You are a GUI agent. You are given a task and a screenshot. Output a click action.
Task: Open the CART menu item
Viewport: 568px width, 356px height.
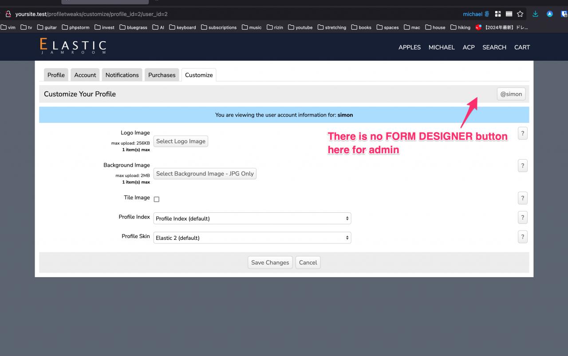point(522,47)
